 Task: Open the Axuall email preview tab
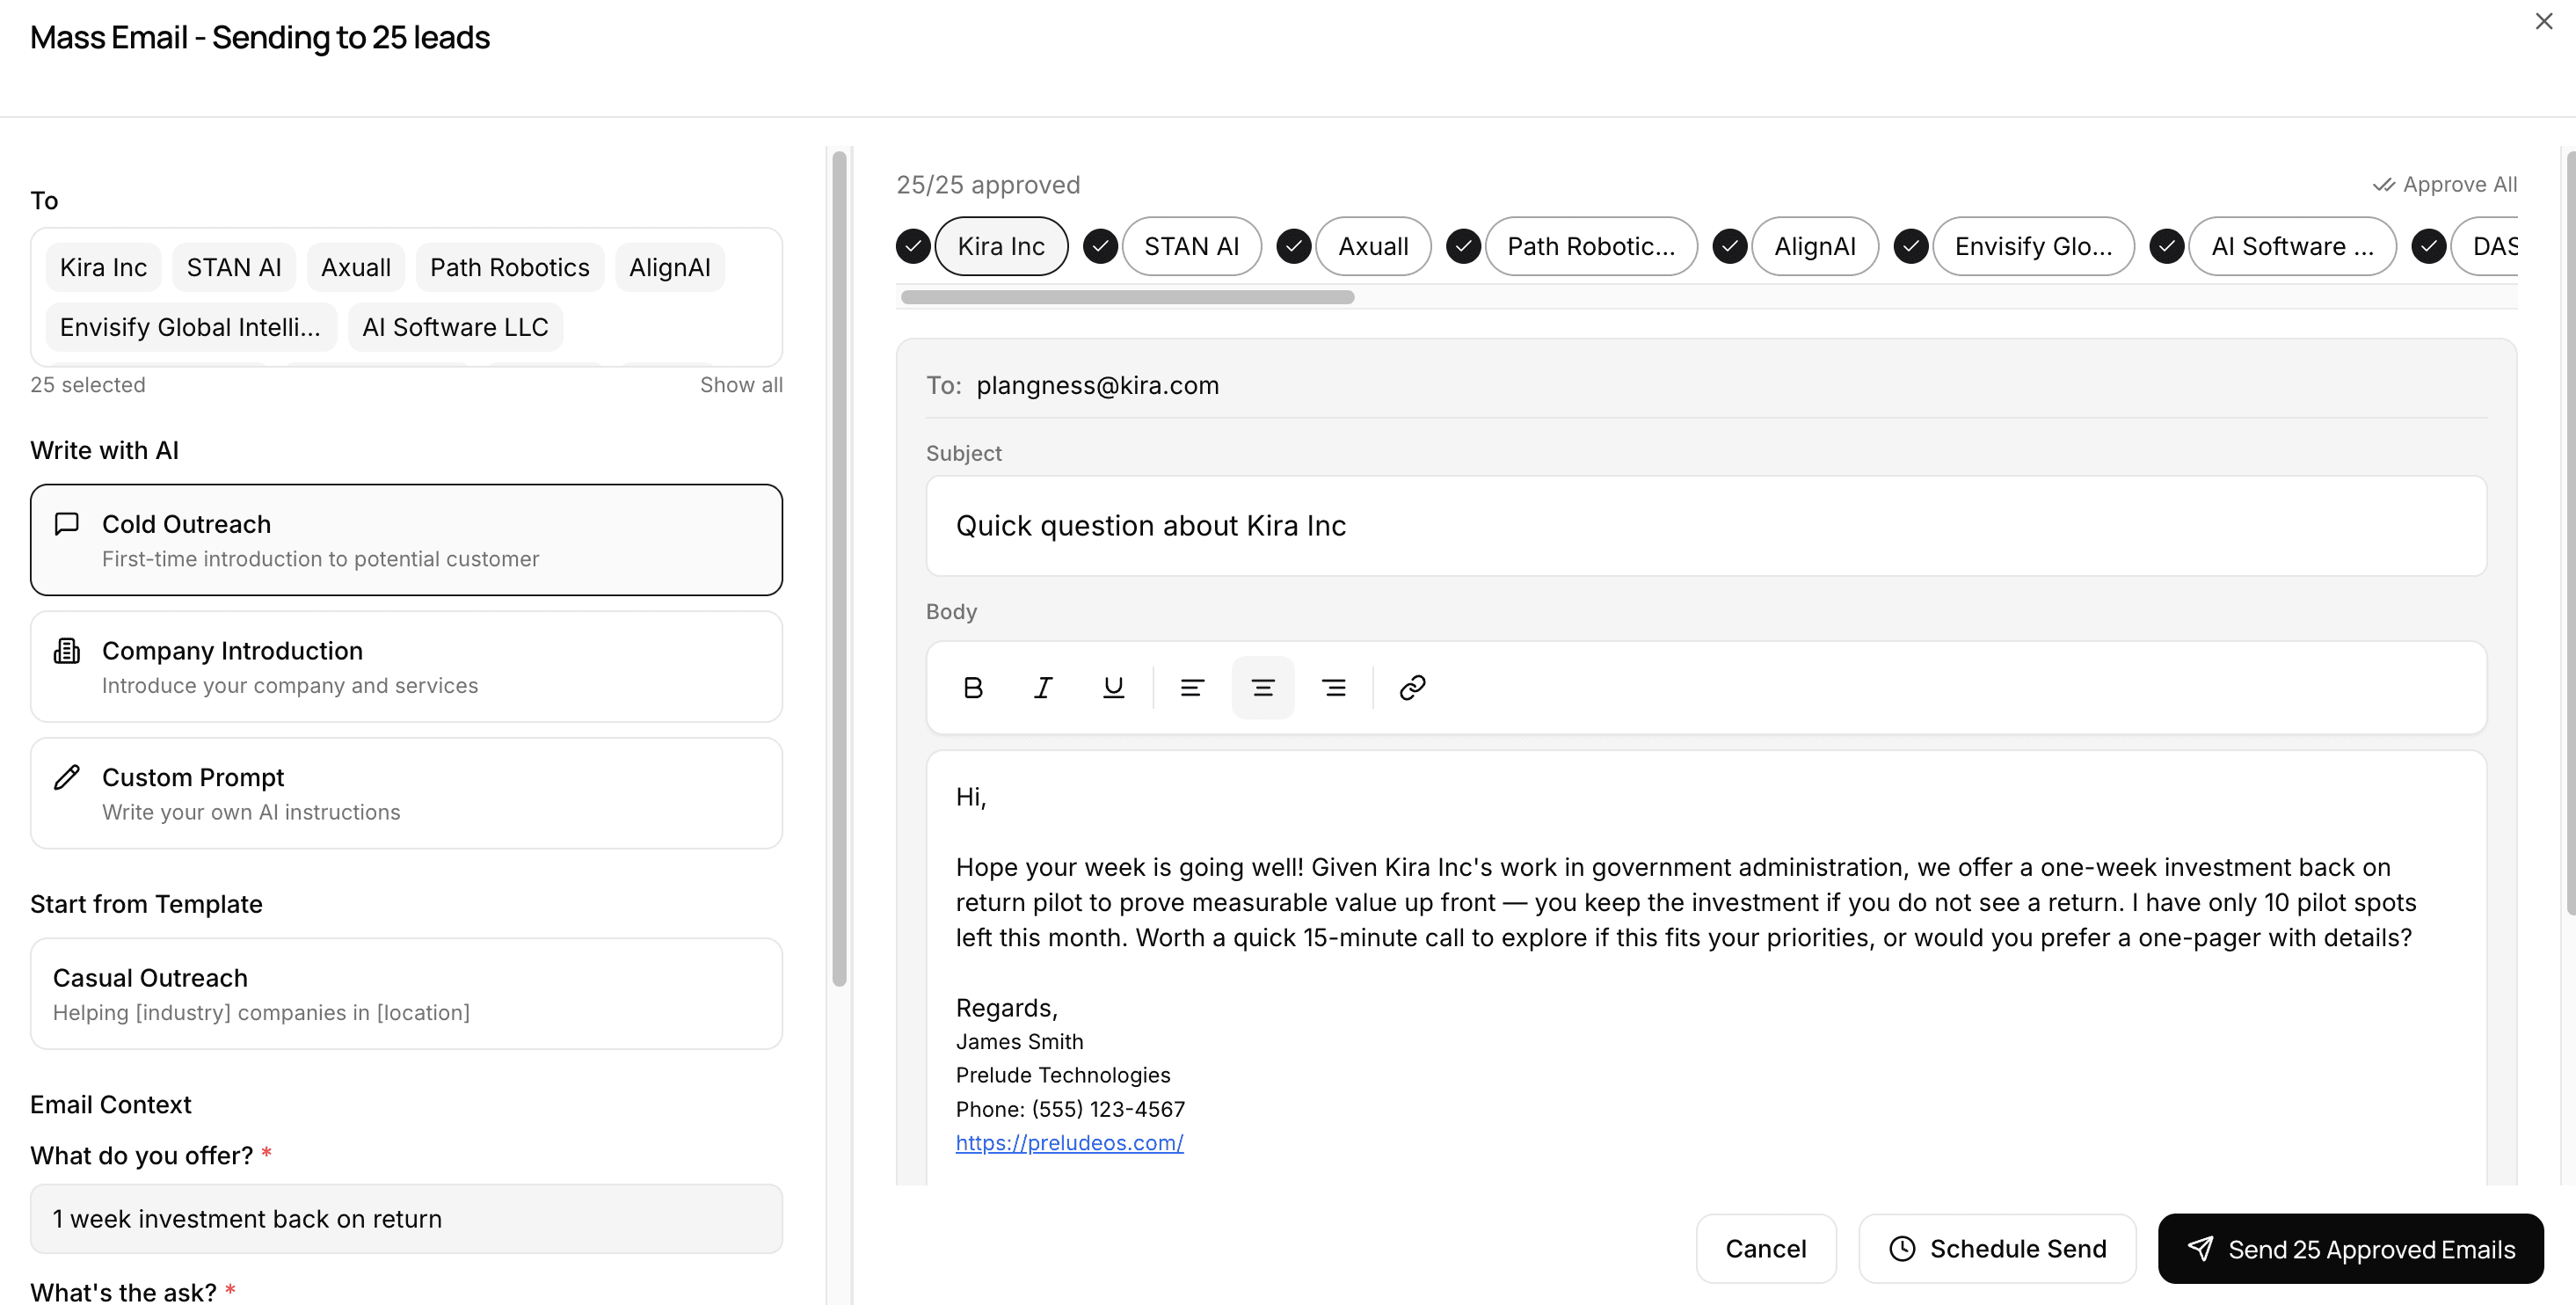[x=1372, y=246]
